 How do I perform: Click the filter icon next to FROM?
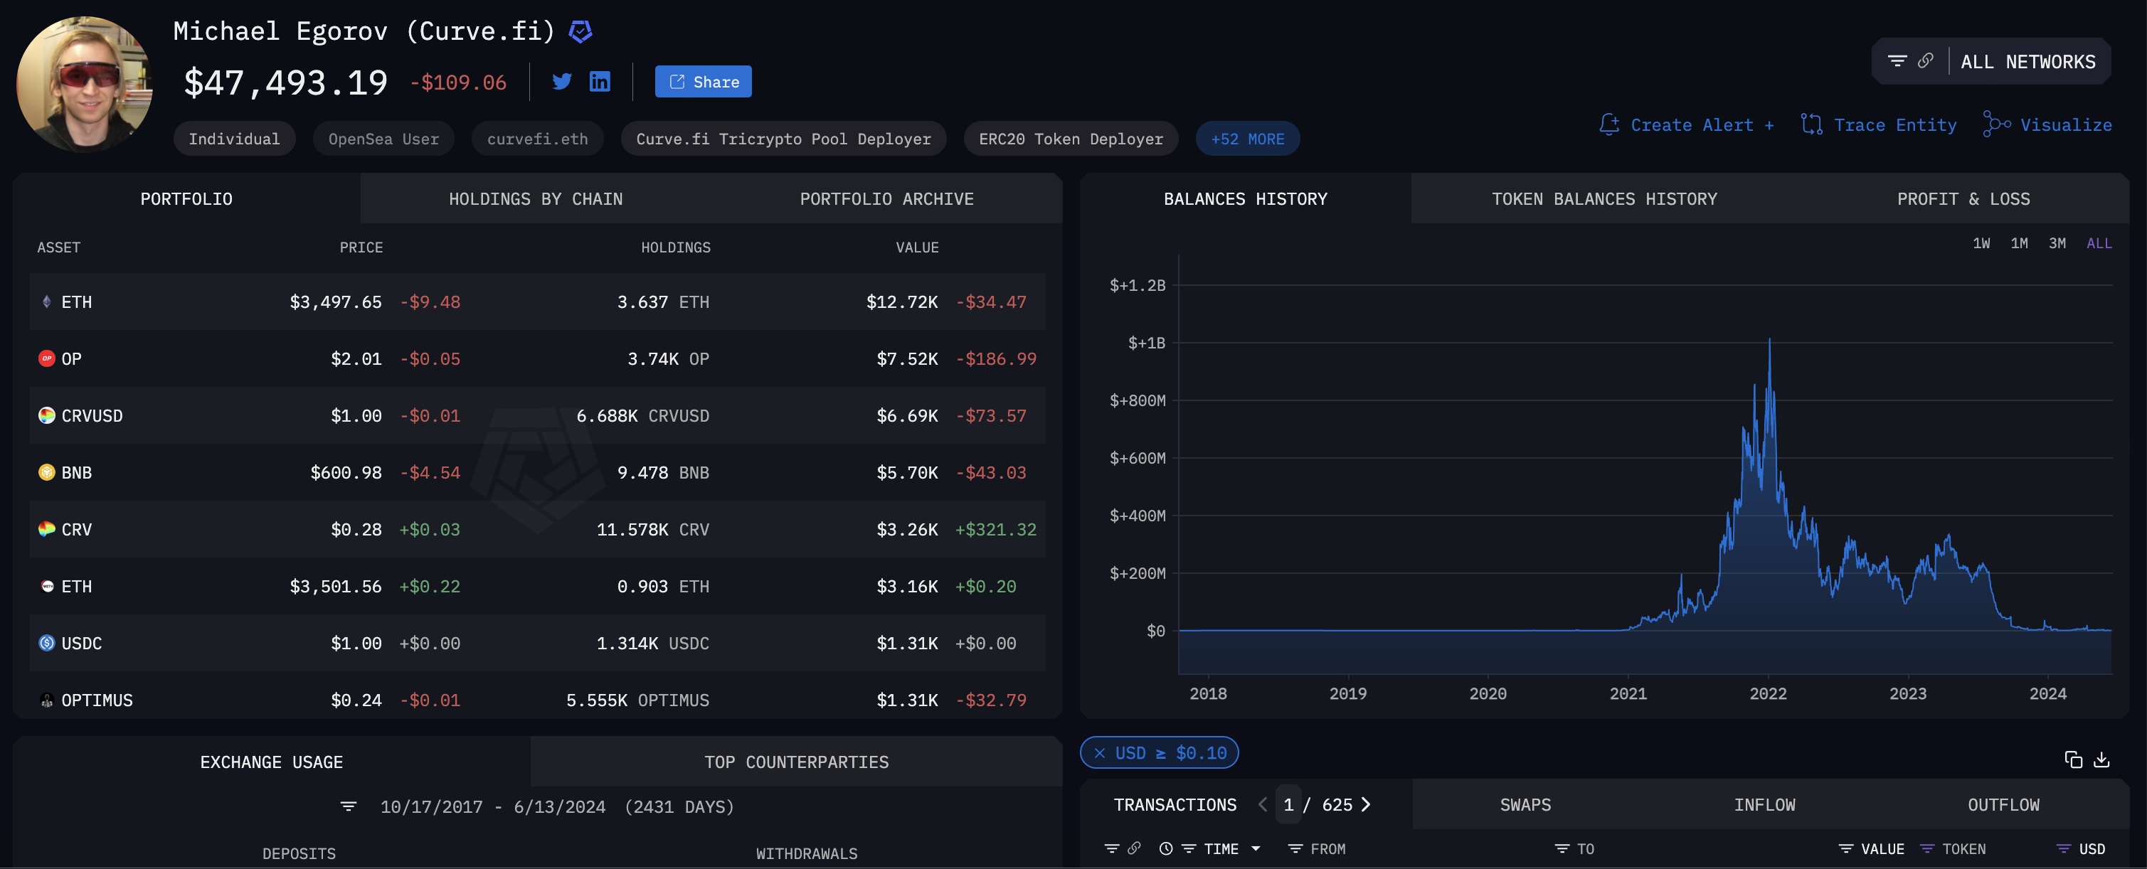1294,848
